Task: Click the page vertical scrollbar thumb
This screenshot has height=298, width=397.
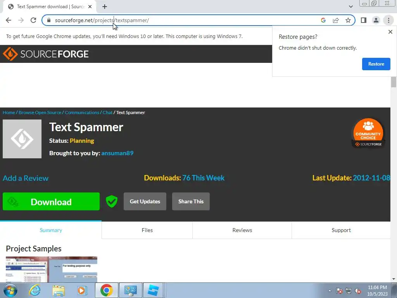Action: coord(394,82)
